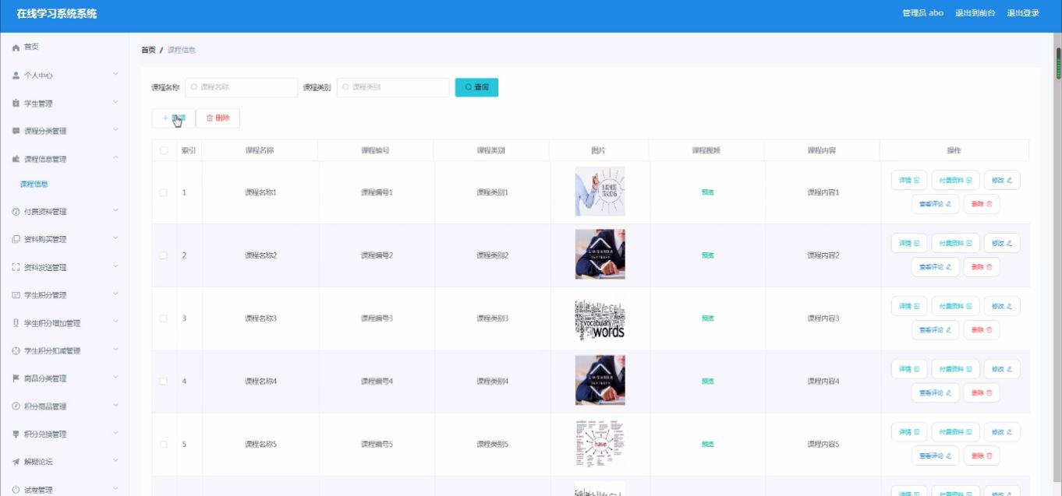Check the checkbox for 课程名称5 row

pos(164,445)
